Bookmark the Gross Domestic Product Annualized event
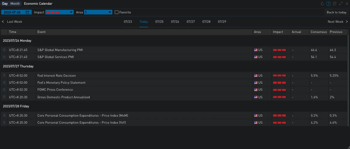Image resolution: width=350 pixels, height=149 pixels. point(4,97)
